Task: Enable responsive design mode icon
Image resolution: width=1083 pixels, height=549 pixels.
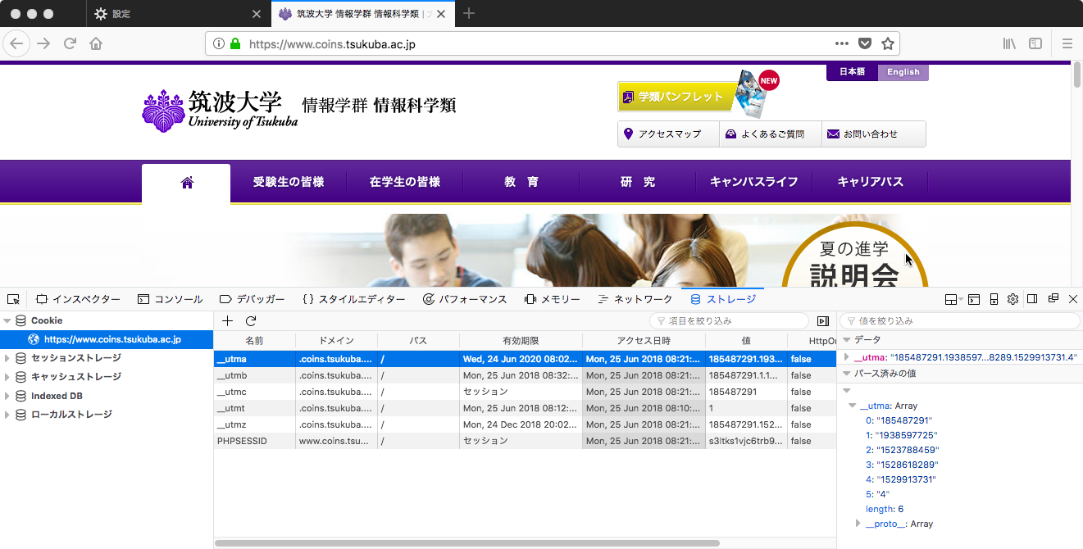Action: click(994, 299)
